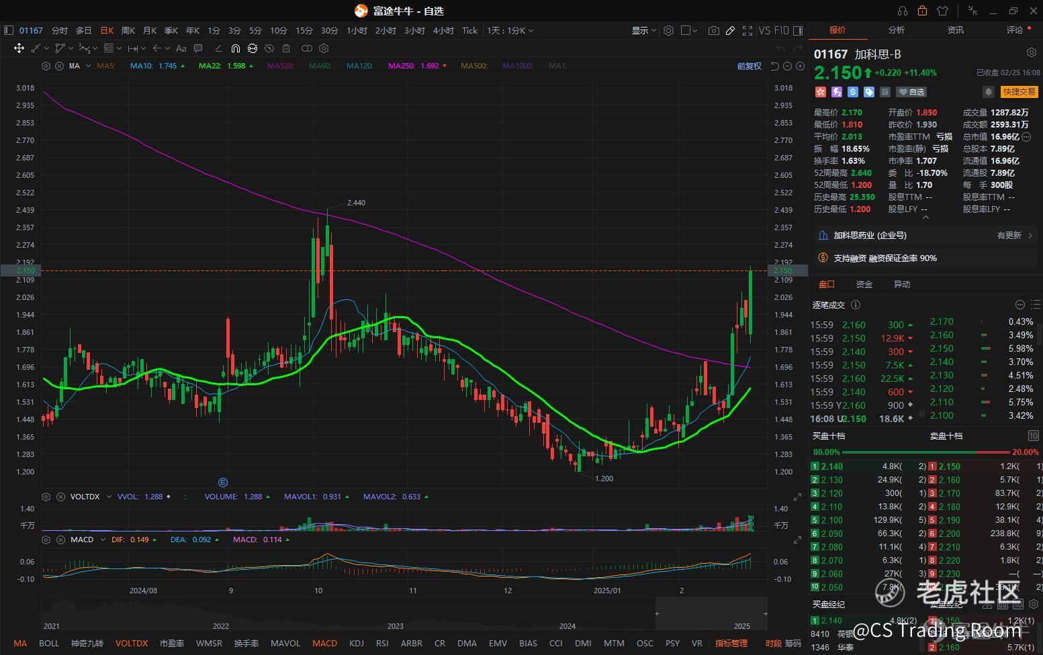Open the 评论 comments tab

coord(1014,30)
